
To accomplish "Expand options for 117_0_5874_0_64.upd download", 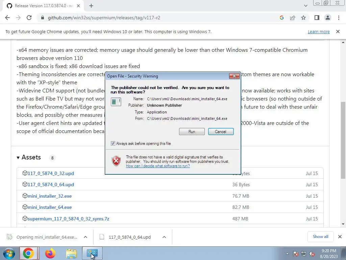I will 164,237.
